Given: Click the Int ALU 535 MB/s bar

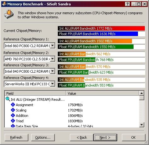Looking at the screenshot, I should click(x=101, y=80).
